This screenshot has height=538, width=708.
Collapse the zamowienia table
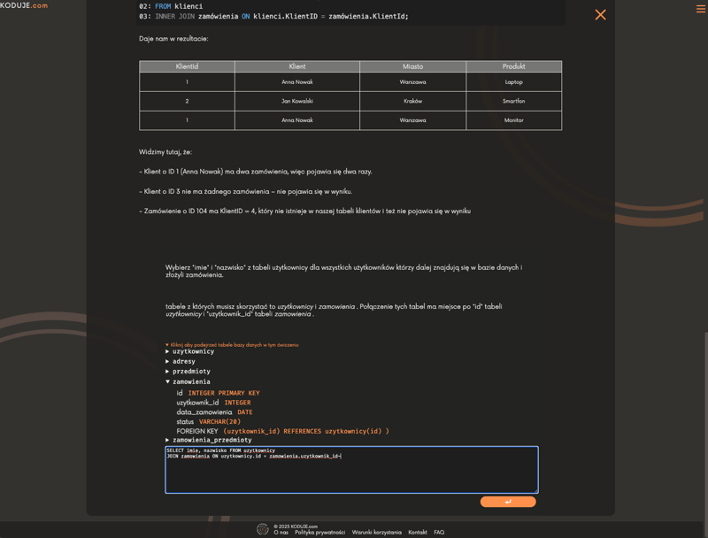pyautogui.click(x=190, y=381)
